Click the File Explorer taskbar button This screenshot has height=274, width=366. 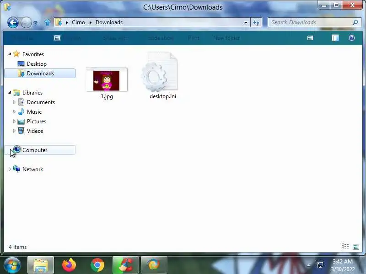click(x=41, y=265)
